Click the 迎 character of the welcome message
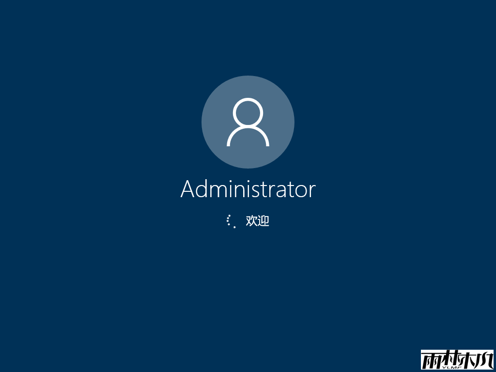Viewport: 496px width, 372px height. (x=263, y=221)
